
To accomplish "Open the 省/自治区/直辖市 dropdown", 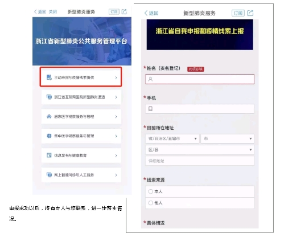I will 172,138.
